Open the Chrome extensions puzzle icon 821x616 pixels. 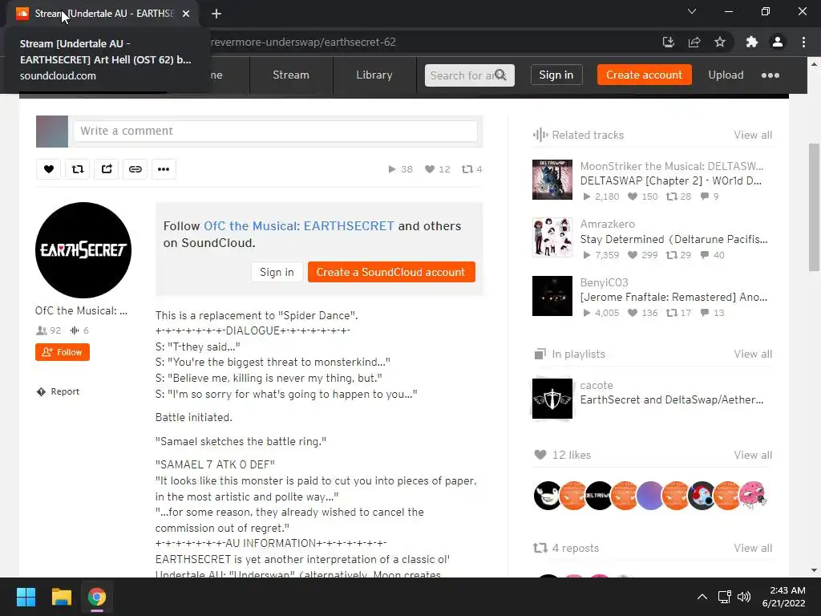(x=752, y=42)
